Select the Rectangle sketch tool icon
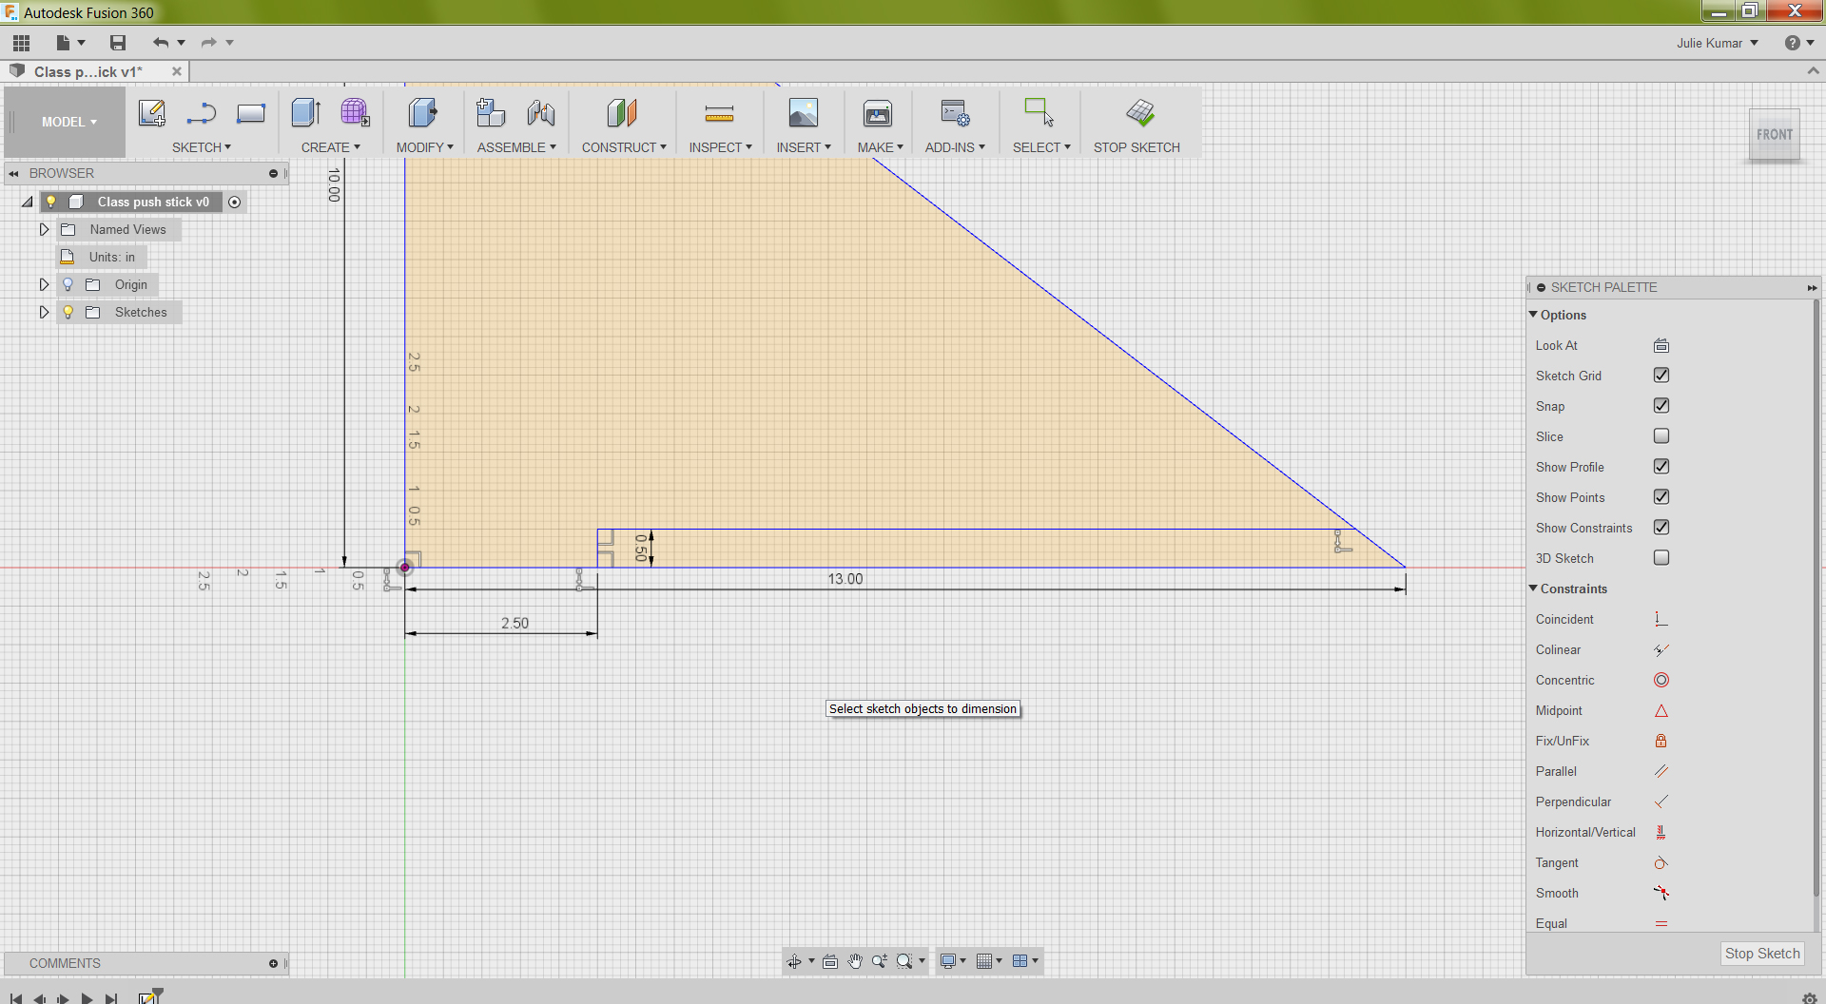This screenshot has height=1004, width=1826. [251, 113]
